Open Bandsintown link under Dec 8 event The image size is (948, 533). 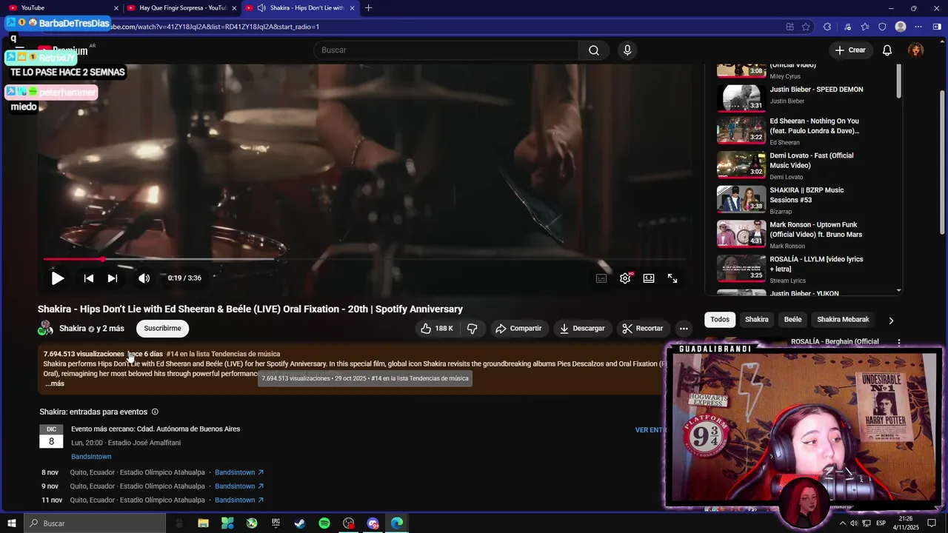click(x=91, y=457)
